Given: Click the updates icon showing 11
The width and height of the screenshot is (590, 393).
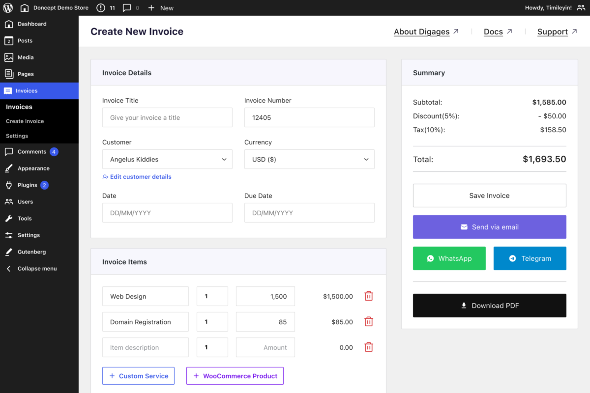Looking at the screenshot, I should (101, 8).
